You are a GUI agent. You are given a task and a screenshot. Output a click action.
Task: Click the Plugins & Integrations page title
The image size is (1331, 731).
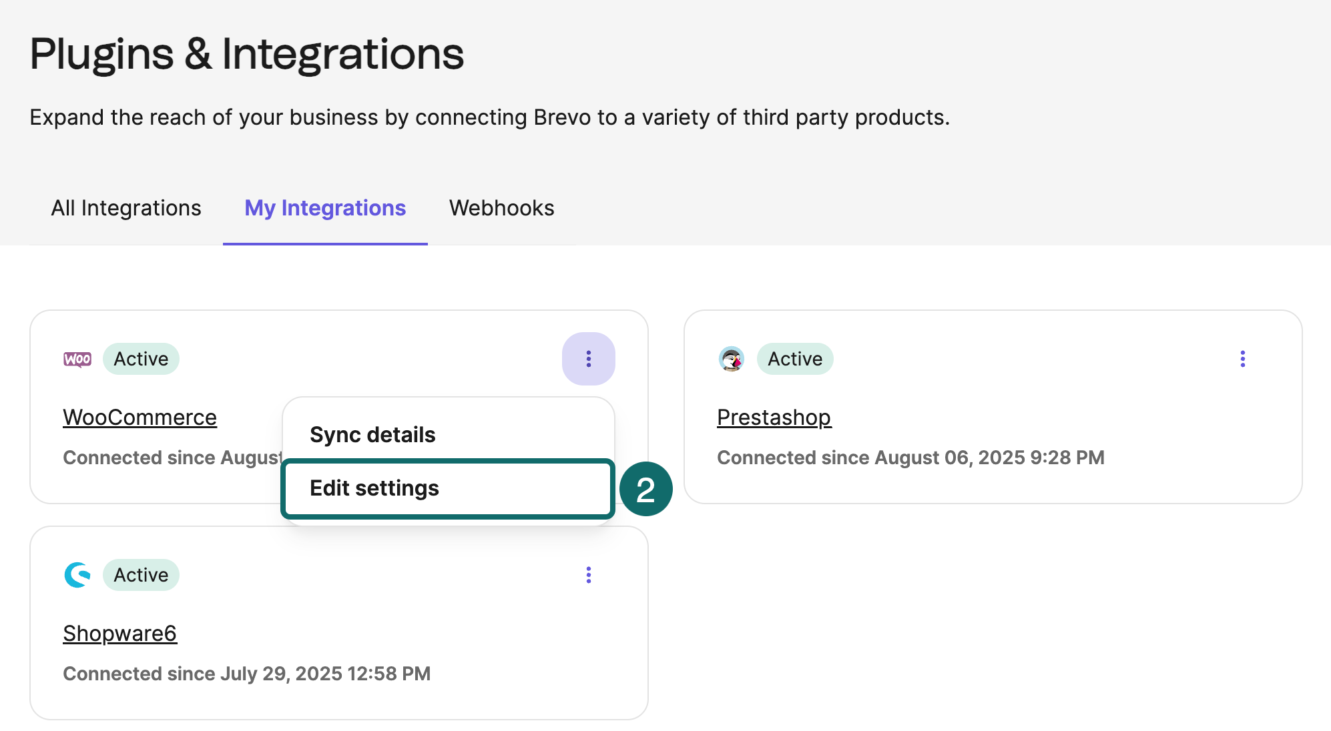[246, 53]
